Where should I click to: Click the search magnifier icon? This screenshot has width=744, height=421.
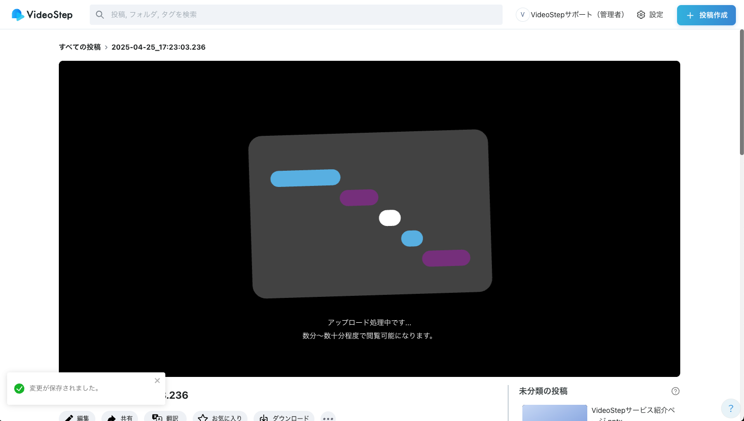tap(100, 15)
